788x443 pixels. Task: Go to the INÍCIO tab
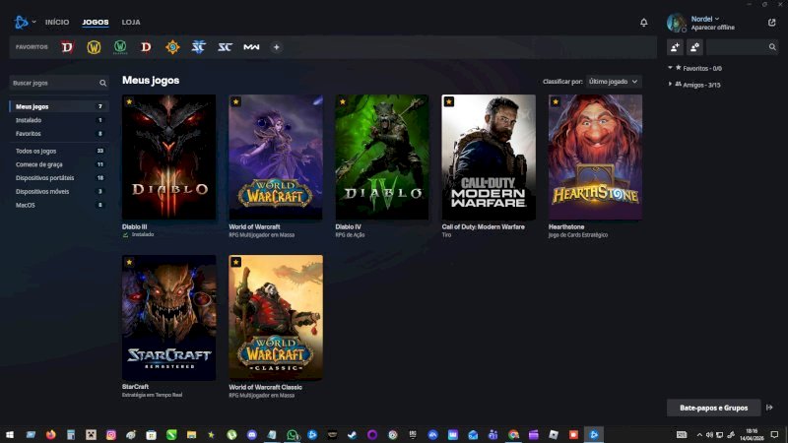tap(57, 22)
